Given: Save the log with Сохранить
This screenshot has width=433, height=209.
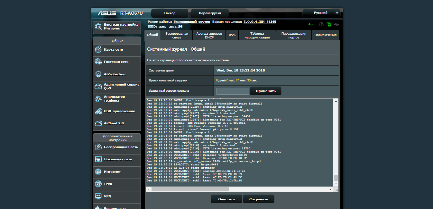Looking at the screenshot, I should (x=259, y=199).
